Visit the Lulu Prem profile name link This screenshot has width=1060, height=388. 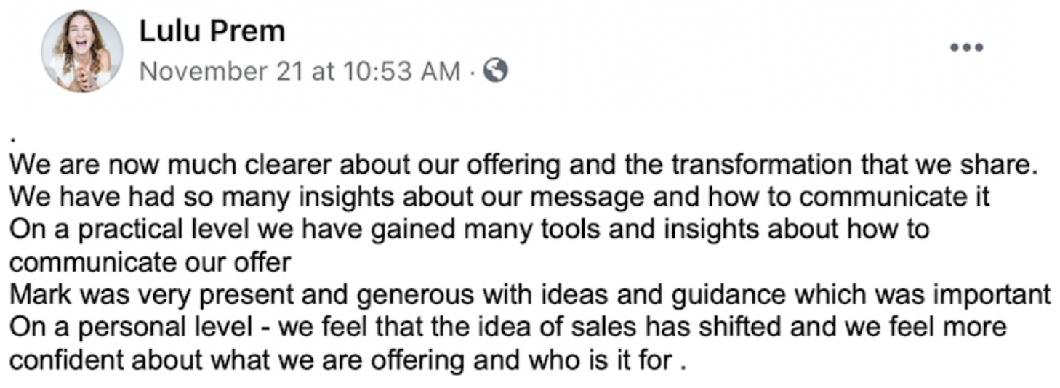[x=212, y=31]
